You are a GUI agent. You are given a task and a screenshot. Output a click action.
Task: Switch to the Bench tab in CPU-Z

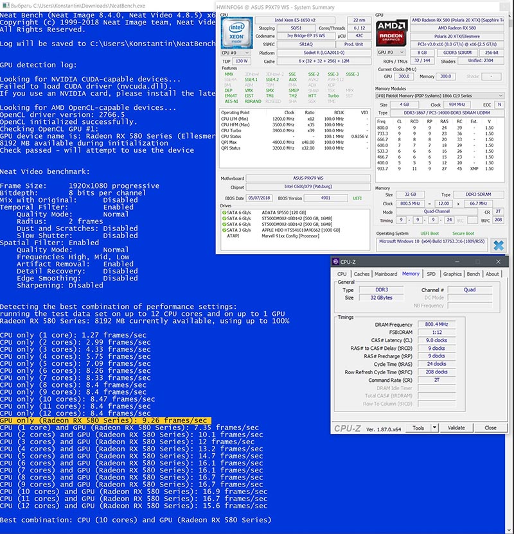(473, 274)
